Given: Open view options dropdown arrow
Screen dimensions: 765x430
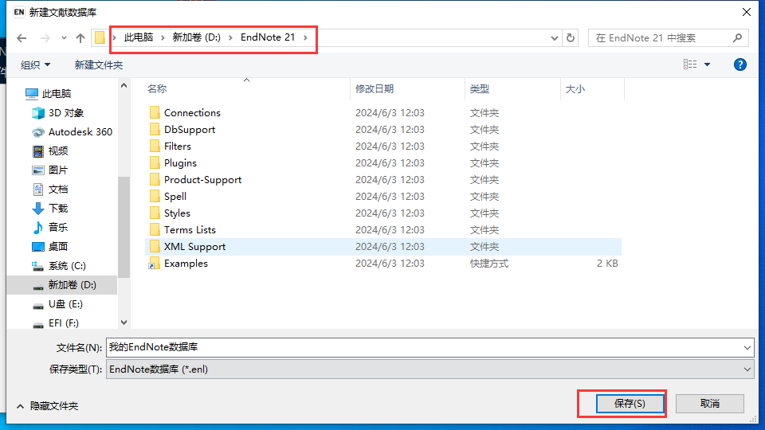Looking at the screenshot, I should [x=707, y=64].
